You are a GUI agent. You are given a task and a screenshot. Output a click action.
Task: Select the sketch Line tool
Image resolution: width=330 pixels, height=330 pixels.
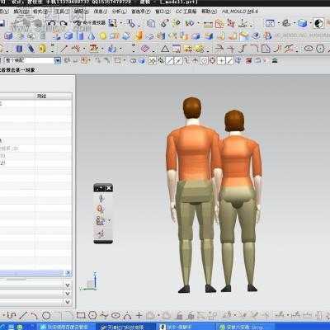coord(23,315)
